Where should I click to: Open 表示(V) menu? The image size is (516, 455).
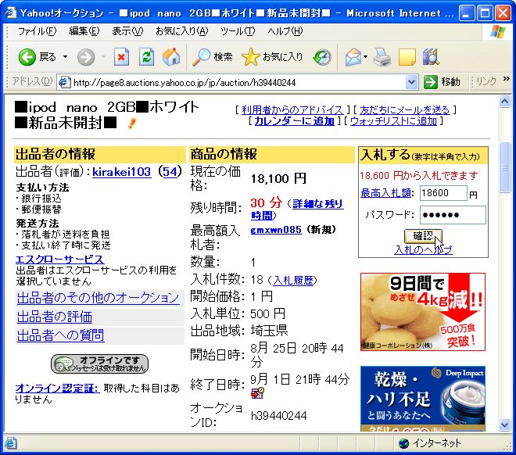point(127,31)
